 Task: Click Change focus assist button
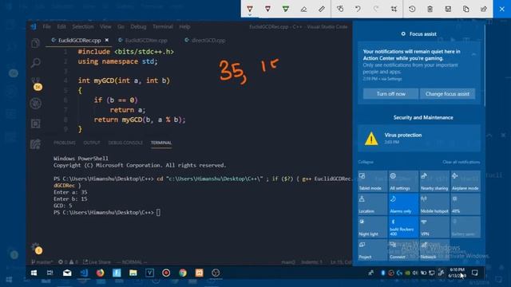447,94
